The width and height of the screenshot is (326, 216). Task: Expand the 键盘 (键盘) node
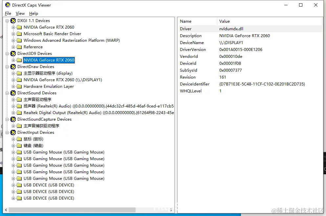[13, 146]
